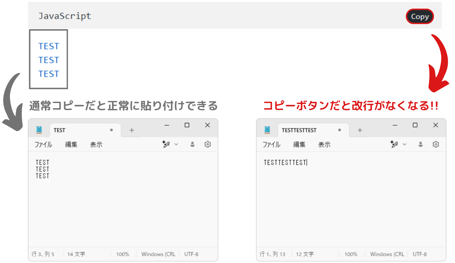The width and height of the screenshot is (455, 263).
Task: Click the 100% zoom indicator in the TESTTESTTEST window
Action: click(351, 254)
